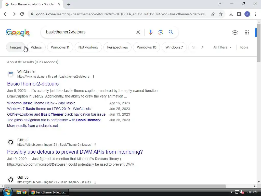Launch pinned Chrome from the taskbar
Viewport: 261px width, 196px height.
click(x=25, y=192)
